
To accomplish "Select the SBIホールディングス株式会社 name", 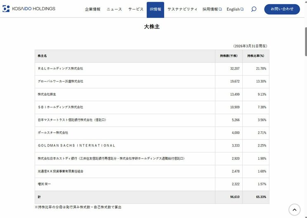I will point(61,107).
